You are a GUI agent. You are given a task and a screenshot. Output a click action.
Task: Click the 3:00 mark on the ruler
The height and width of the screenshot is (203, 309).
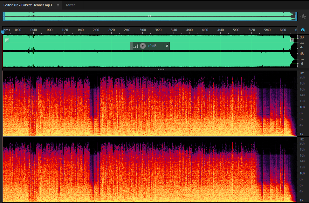[143, 30]
